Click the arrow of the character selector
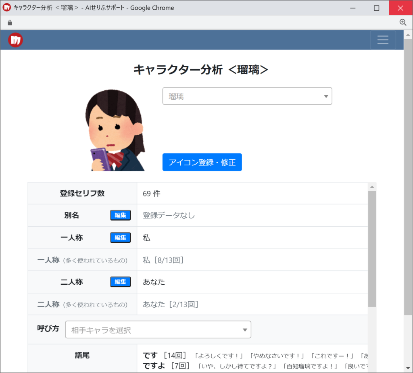 [326, 96]
